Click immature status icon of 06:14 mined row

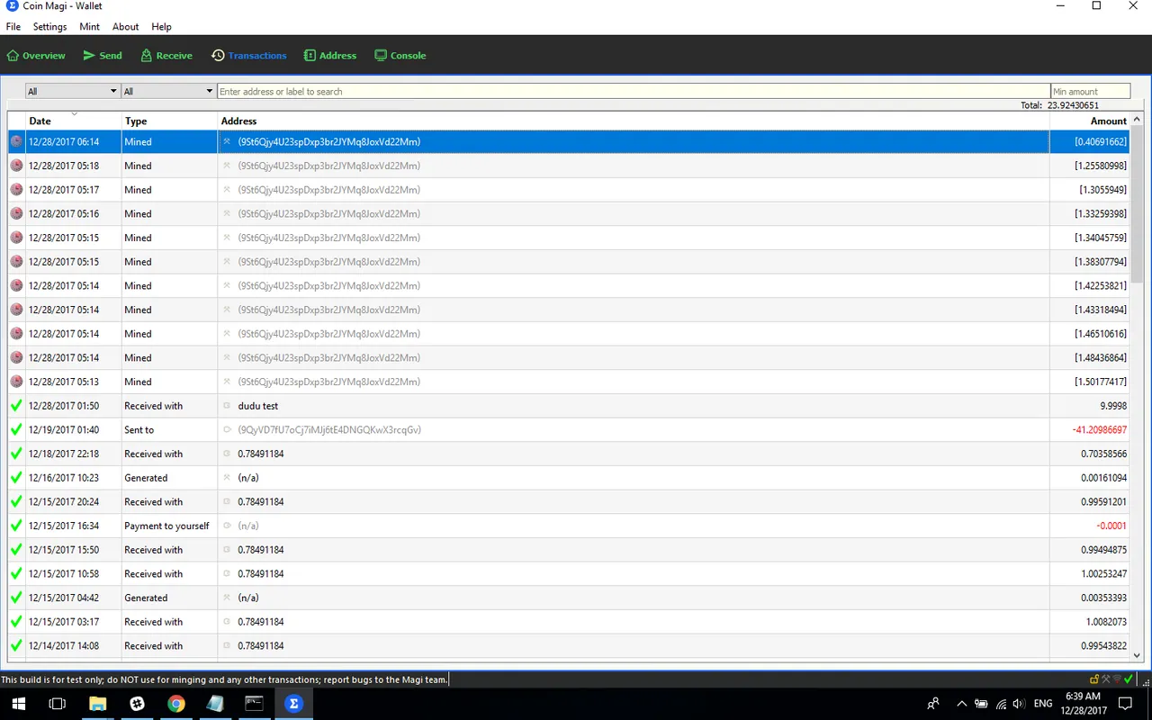tap(16, 141)
